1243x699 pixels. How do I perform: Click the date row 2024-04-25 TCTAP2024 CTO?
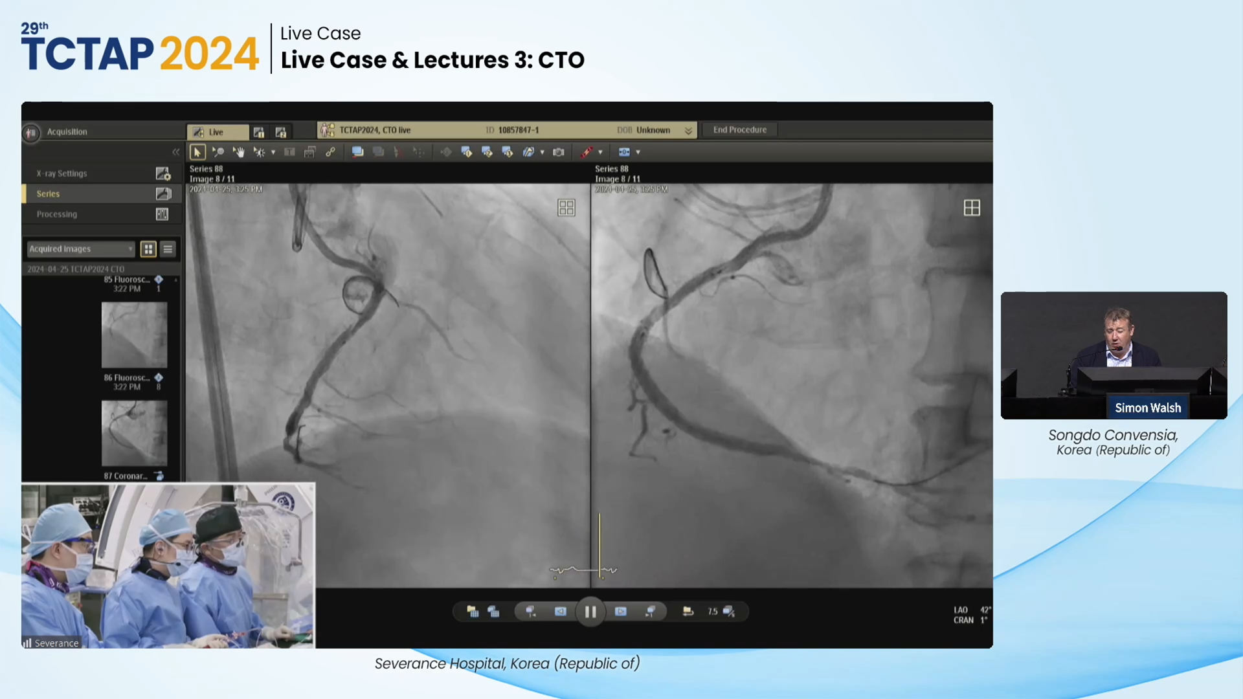(x=76, y=269)
